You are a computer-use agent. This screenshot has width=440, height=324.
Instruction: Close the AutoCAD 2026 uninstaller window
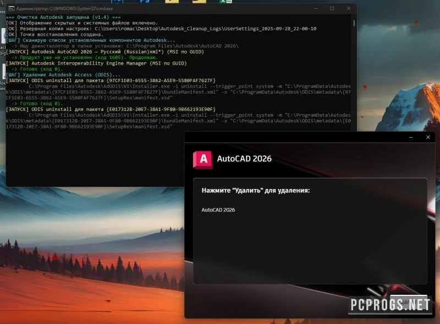tap(428, 137)
